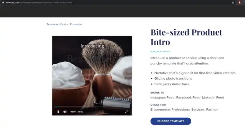The image size is (245, 130).
Task: Click the 00:00 / 00:12 time display
Action: [x=77, y=112]
